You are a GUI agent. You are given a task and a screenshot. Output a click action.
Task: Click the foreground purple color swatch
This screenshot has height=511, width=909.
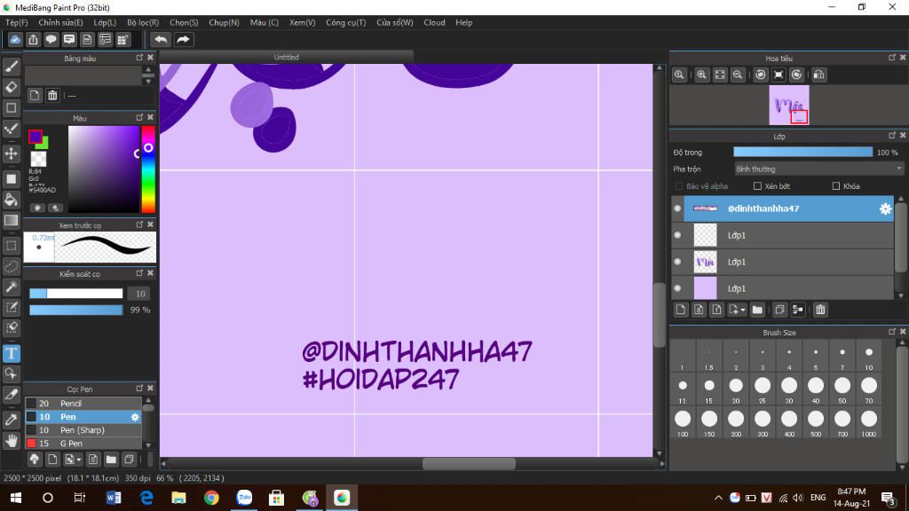coord(35,137)
